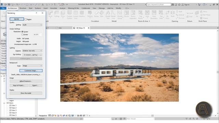Enable the Region checkbox
Viewport: 219px width, 123px height.
pyautogui.click(x=26, y=19)
